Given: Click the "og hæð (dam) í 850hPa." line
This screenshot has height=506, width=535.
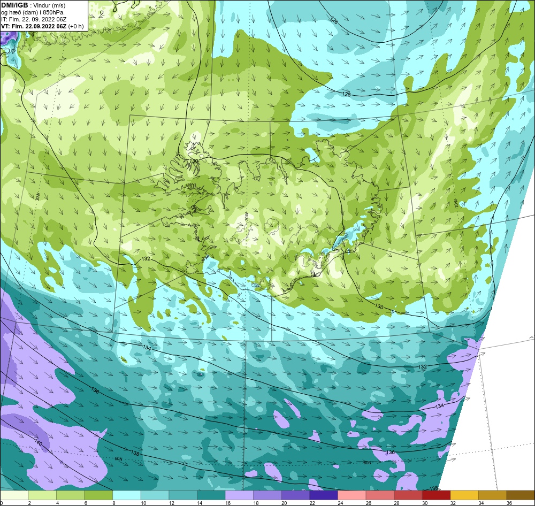Looking at the screenshot, I should point(33,13).
